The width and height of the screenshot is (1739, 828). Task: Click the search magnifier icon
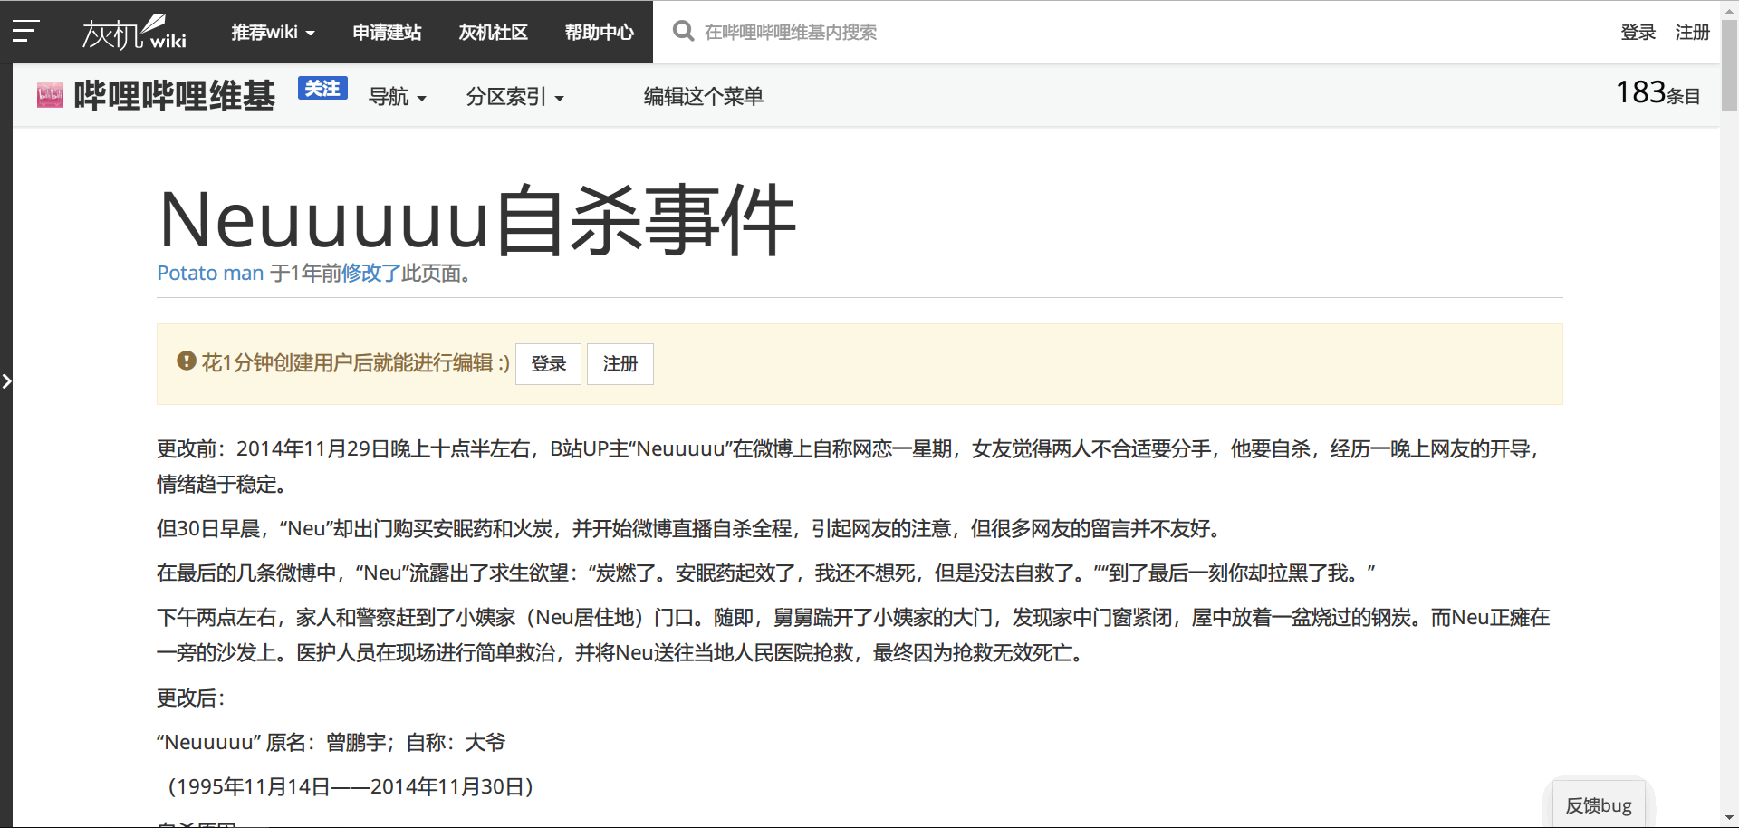coord(683,32)
